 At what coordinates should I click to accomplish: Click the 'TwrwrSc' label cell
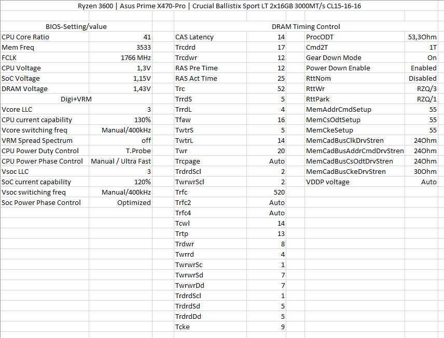(211, 265)
